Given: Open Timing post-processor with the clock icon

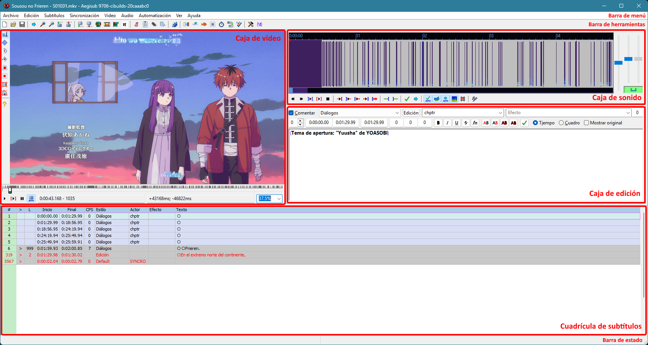Looking at the screenshot, I should (x=221, y=24).
